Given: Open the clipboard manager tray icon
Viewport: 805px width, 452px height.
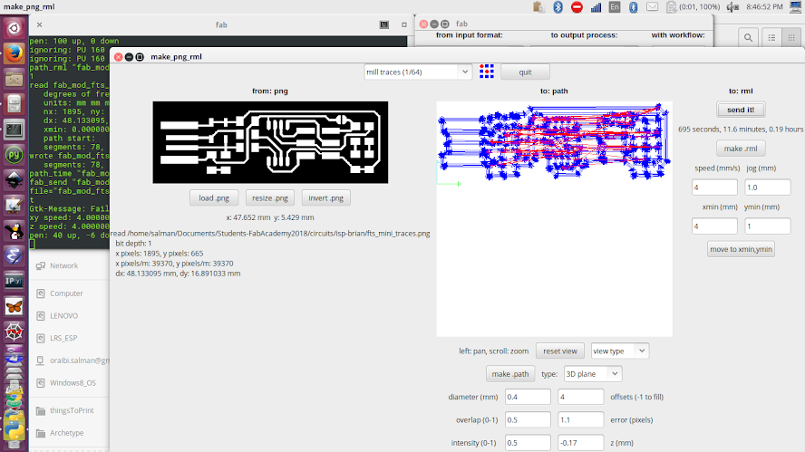Looking at the screenshot, I should [538, 6].
